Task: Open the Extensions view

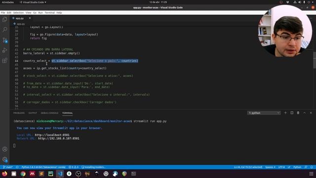Action: pyautogui.click(x=4, y=60)
